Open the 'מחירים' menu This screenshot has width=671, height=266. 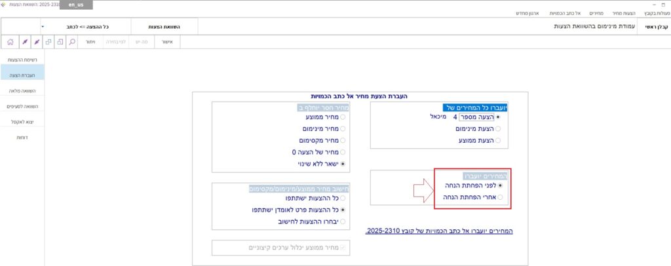tap(592, 12)
